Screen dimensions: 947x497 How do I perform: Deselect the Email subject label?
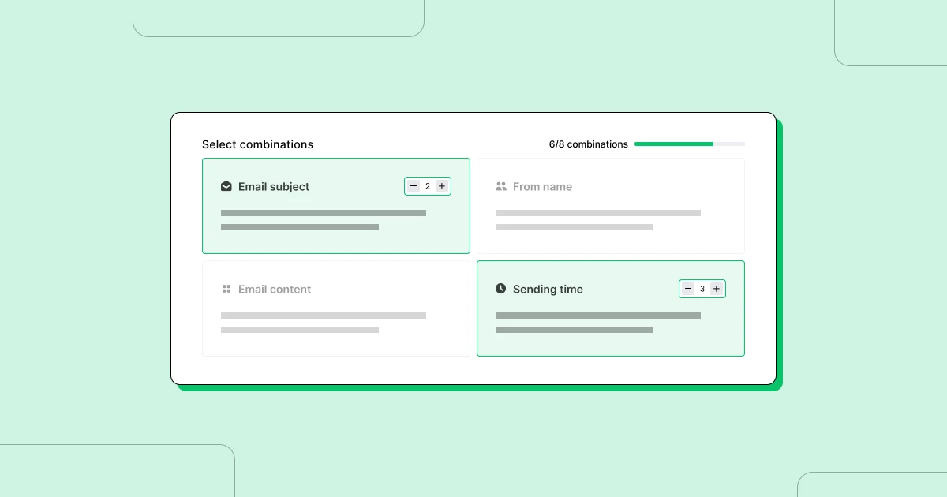pyautogui.click(x=274, y=187)
